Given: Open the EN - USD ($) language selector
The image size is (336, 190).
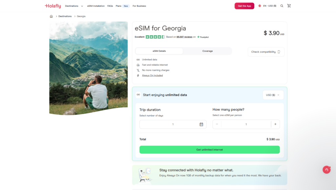Looking at the screenshot, I should [x=267, y=6].
